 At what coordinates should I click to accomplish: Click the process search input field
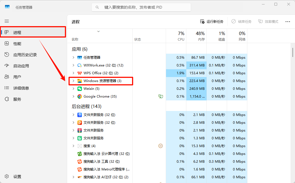coord(141,7)
